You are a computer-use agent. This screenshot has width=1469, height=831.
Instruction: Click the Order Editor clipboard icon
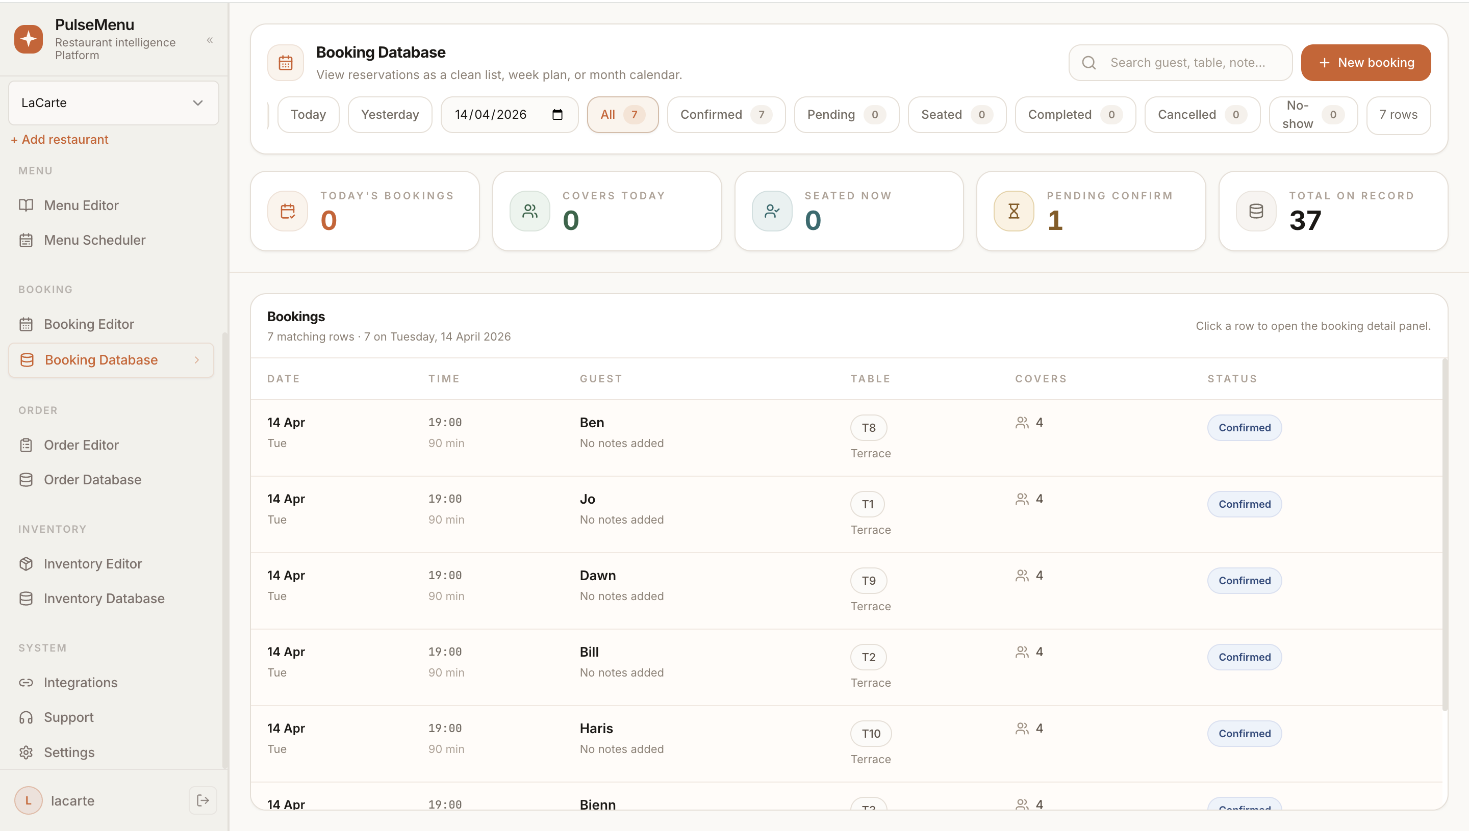(x=26, y=445)
